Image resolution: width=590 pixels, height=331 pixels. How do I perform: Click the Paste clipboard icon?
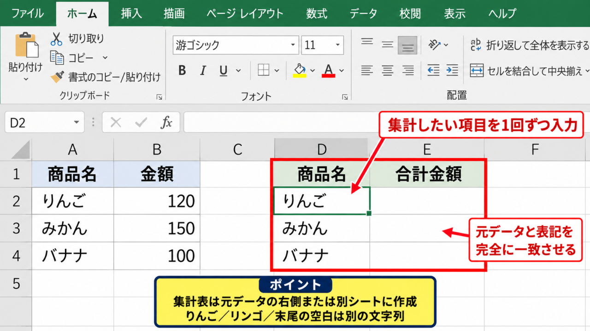point(27,46)
